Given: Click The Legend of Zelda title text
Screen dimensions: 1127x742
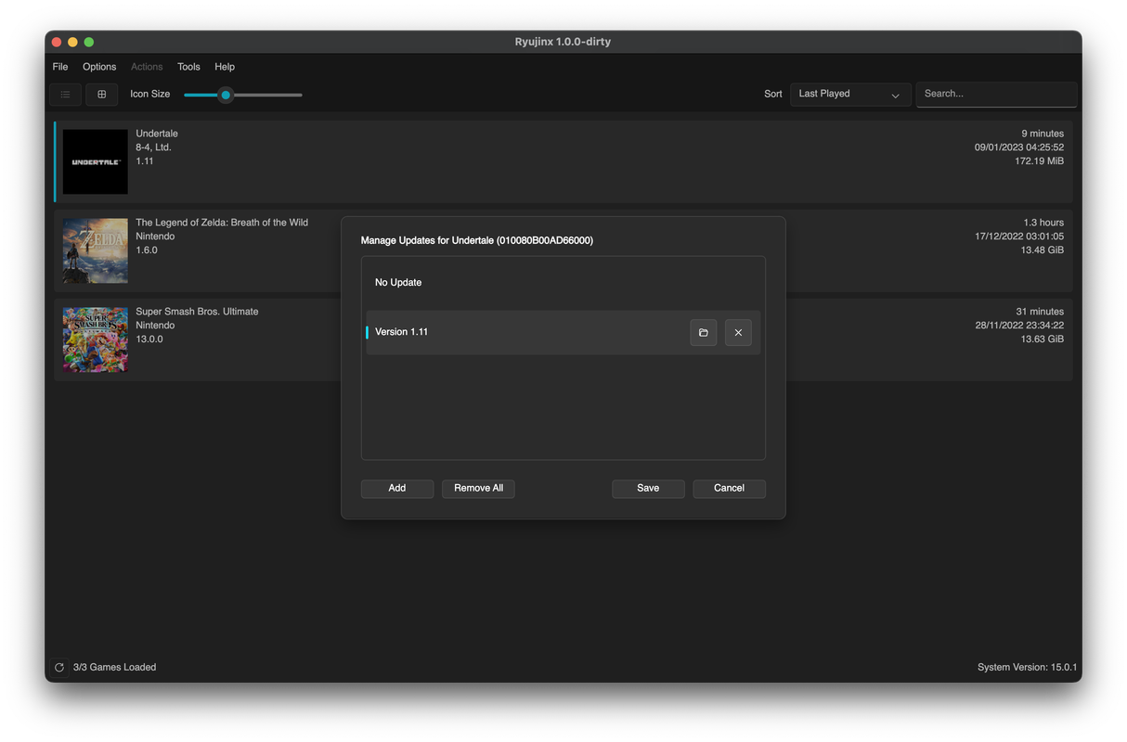Looking at the screenshot, I should [x=222, y=223].
